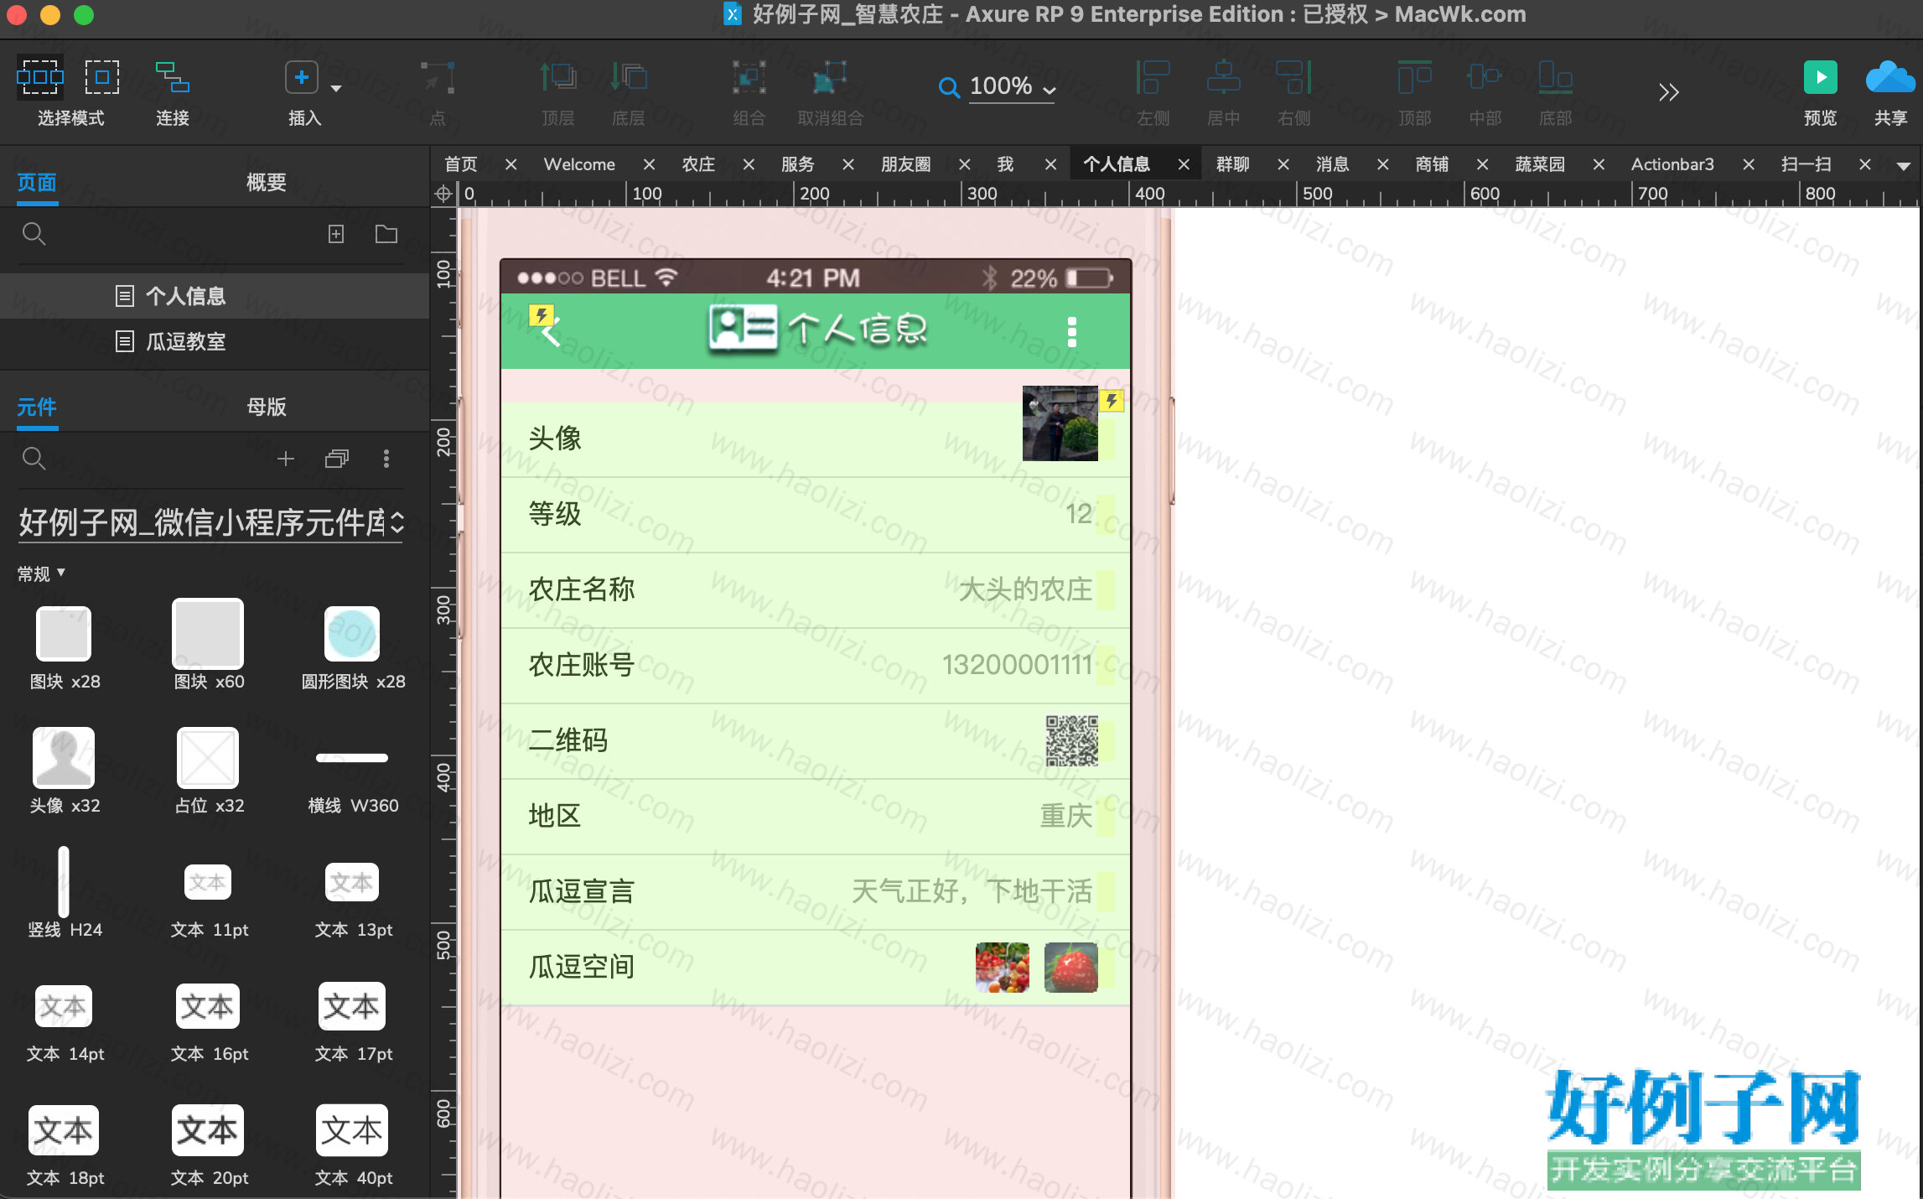Click the Share (共享) cloud icon
Screen dimensions: 1923x1199
(x=1890, y=77)
